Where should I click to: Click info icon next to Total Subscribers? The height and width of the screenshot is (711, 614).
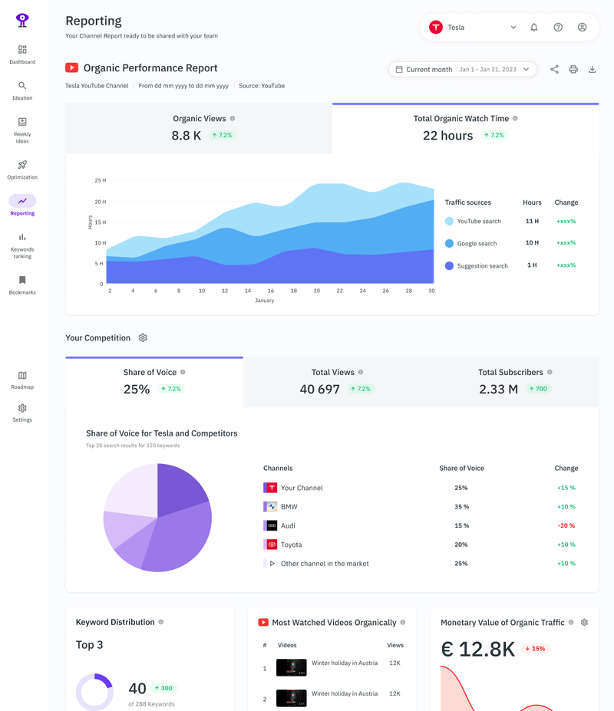[550, 372]
